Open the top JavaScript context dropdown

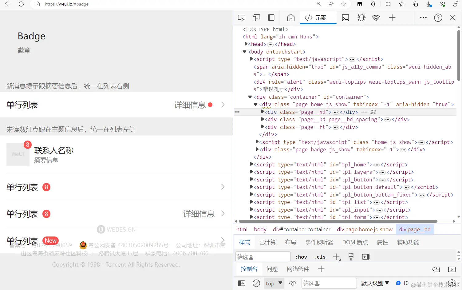tap(274, 283)
